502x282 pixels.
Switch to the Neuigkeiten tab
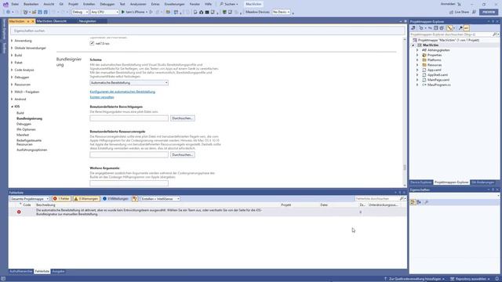[87, 21]
